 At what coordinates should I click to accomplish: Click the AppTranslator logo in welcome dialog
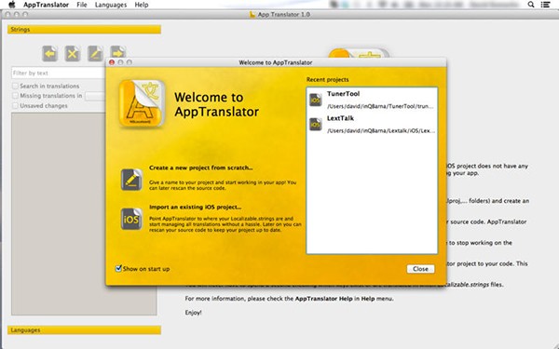[142, 103]
